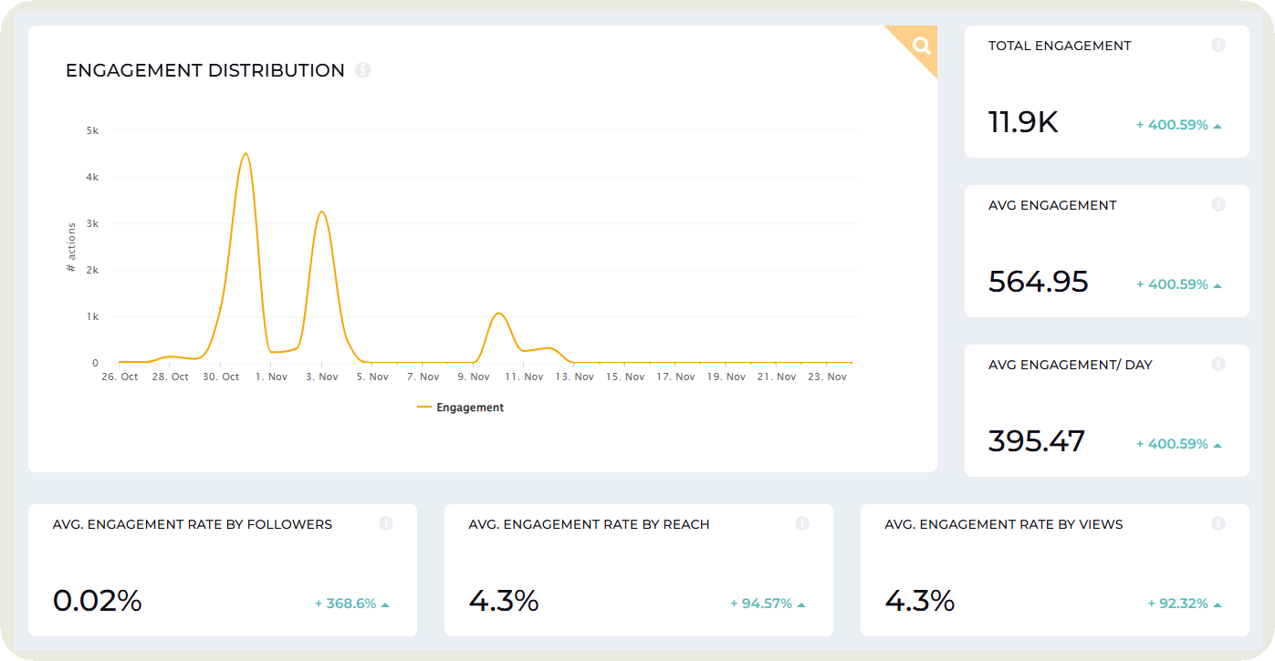Open info for Avg. Engagement Rate by Reach
Image resolution: width=1275 pixels, height=661 pixels.
[802, 523]
